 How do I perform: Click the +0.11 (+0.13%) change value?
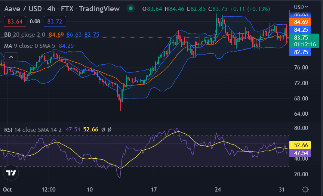tap(250, 9)
